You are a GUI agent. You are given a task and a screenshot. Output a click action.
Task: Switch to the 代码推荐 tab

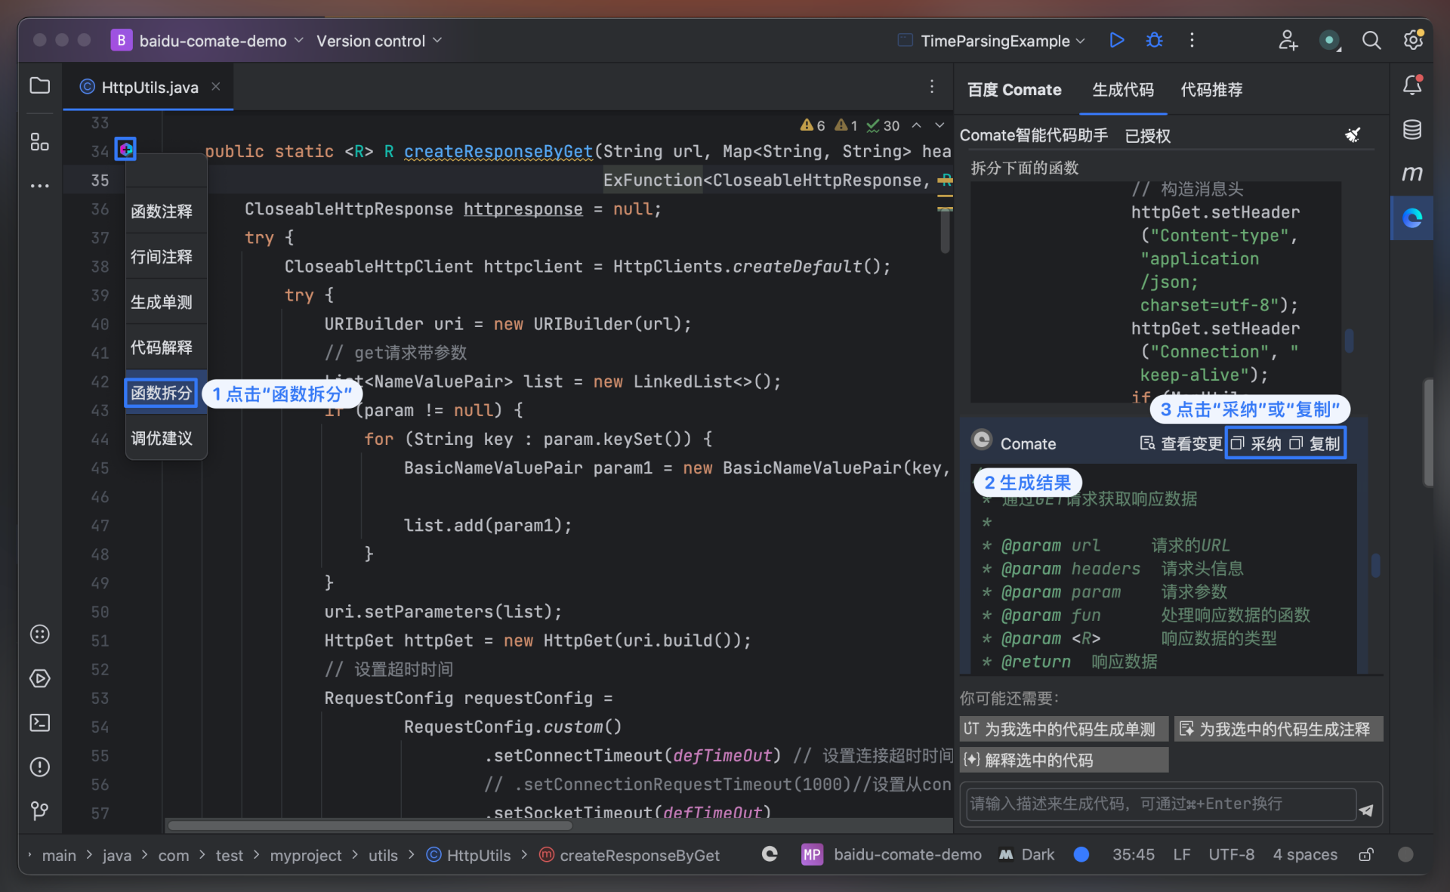click(x=1211, y=90)
